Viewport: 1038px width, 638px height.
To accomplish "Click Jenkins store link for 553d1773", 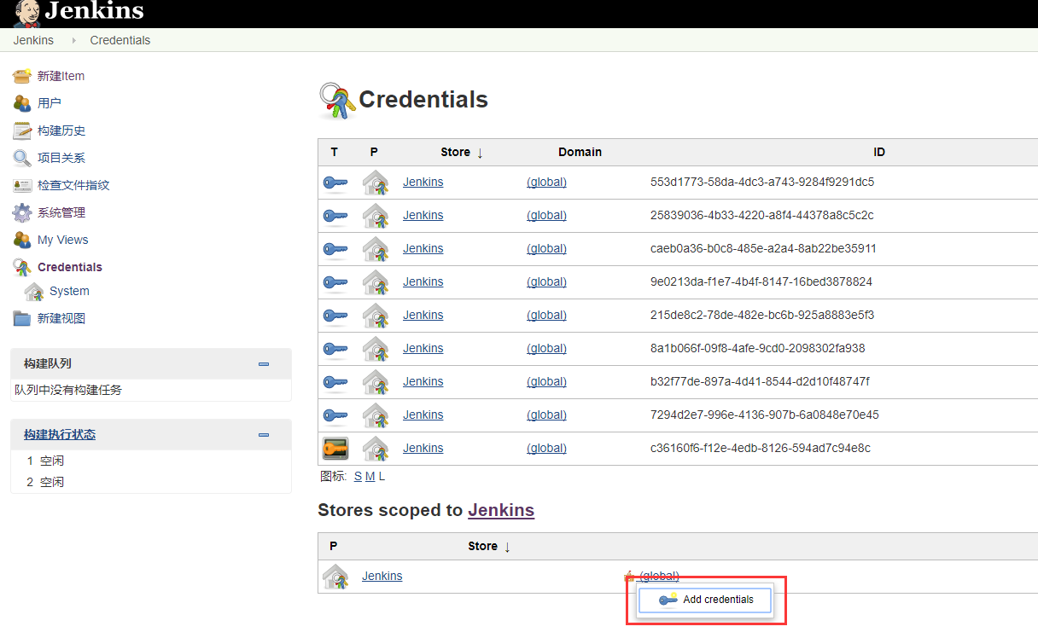I will click(x=423, y=182).
